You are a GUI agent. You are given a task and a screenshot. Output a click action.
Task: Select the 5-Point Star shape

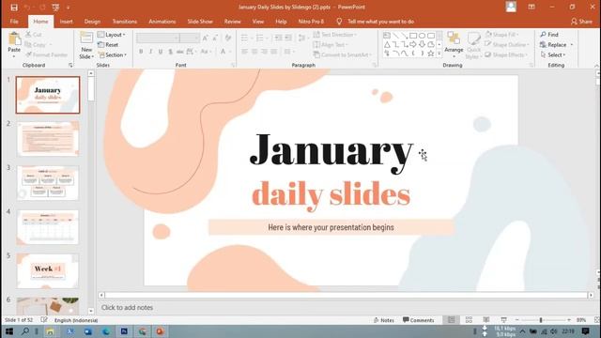click(430, 54)
